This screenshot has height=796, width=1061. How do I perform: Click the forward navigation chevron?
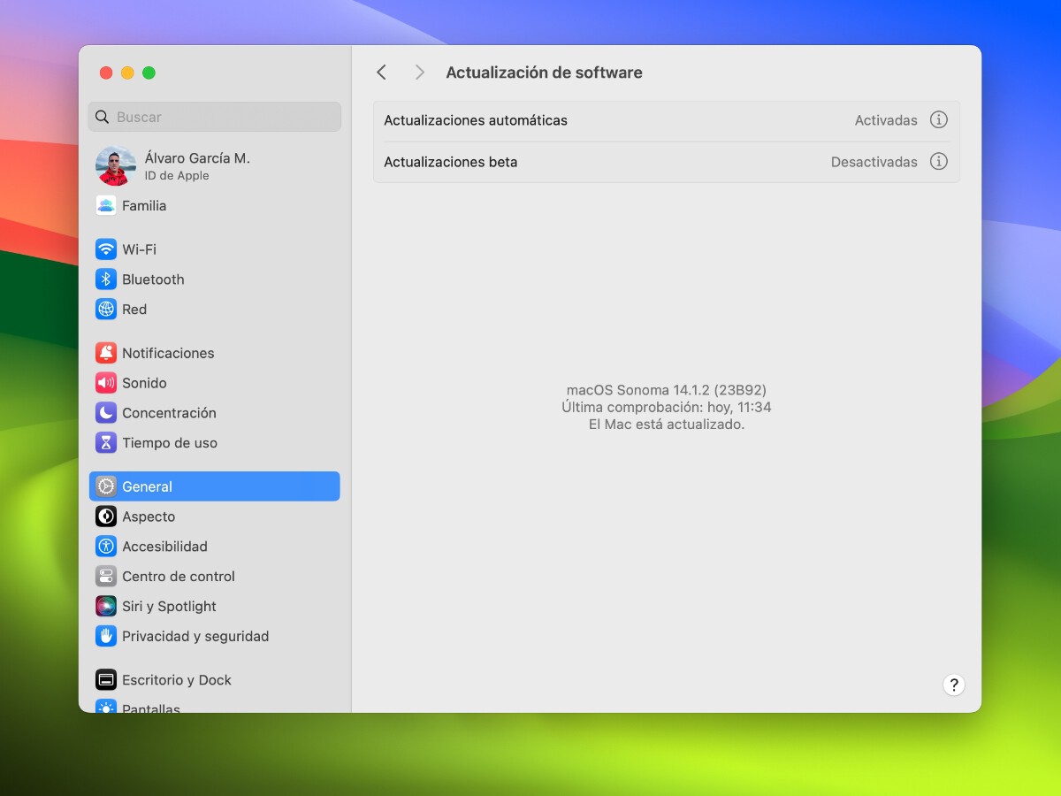tap(419, 72)
